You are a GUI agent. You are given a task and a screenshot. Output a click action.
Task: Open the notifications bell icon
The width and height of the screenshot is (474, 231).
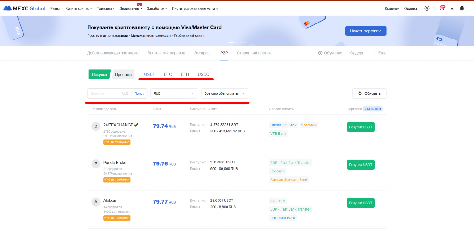pyautogui.click(x=442, y=9)
